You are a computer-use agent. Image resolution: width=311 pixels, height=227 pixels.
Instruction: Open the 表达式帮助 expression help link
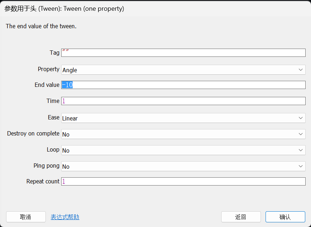click(65, 217)
